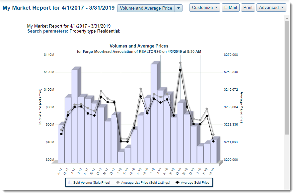Select the gray Average List Price peak at O-18

pos(180,63)
